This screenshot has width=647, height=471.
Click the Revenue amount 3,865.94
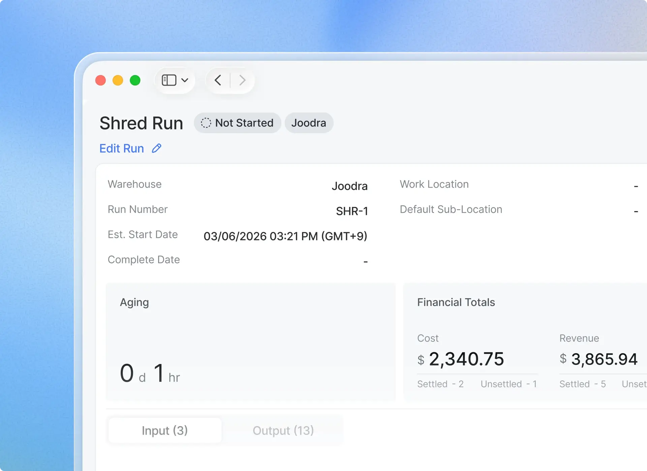point(605,359)
